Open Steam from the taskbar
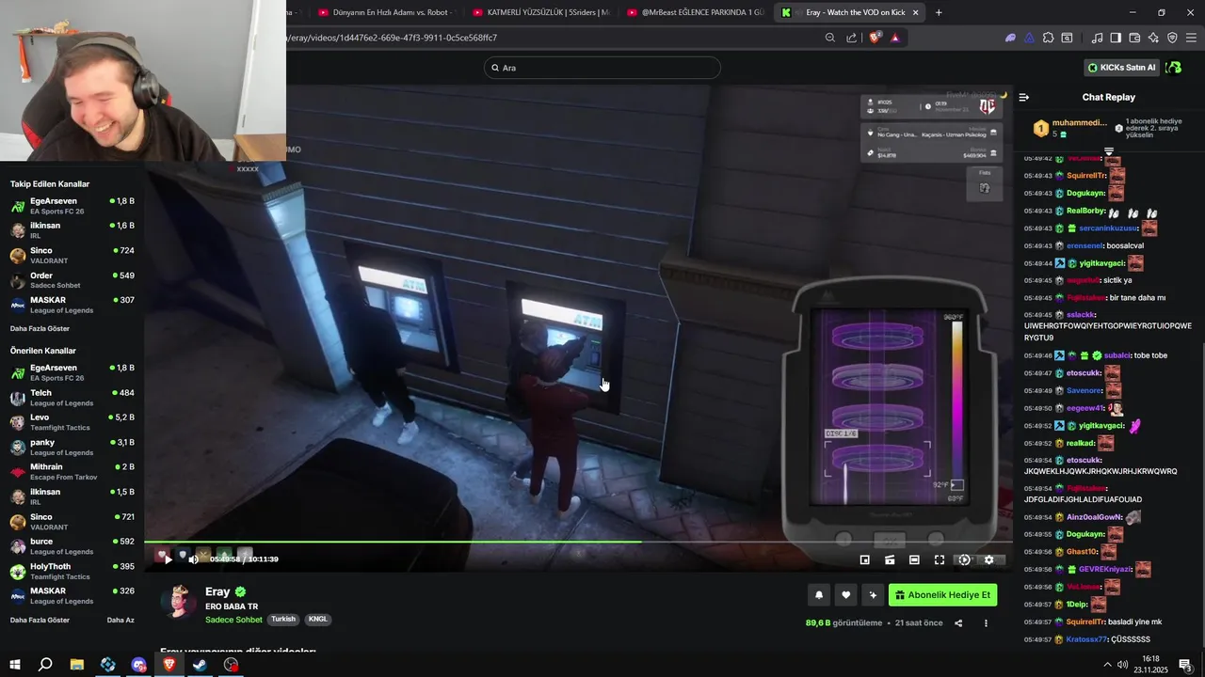1205x677 pixels. [201, 665]
